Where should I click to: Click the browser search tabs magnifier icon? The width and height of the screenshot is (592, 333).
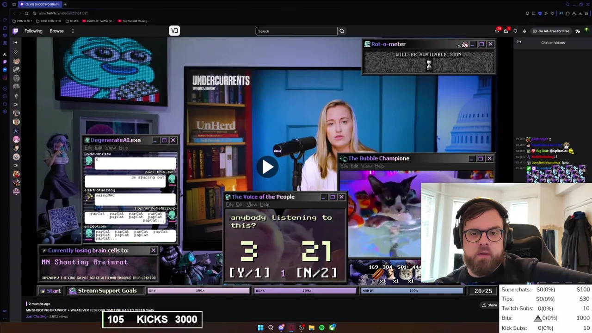point(567,4)
